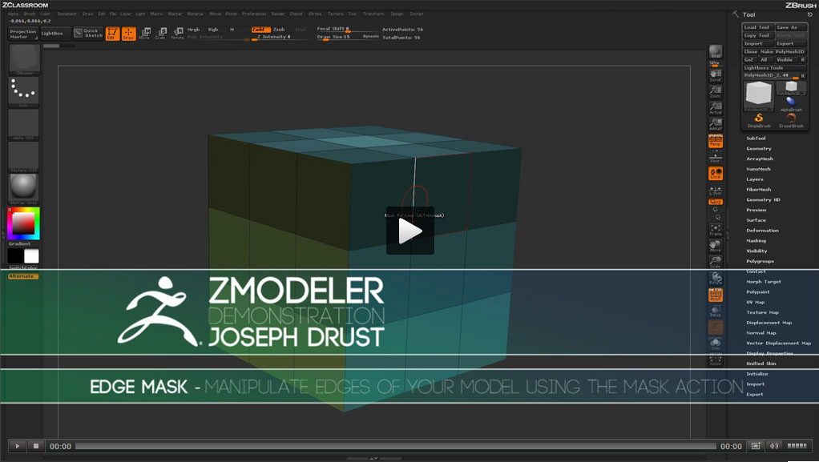This screenshot has width=819, height=462.
Task: Select the Rotate mode icon
Action: click(178, 33)
